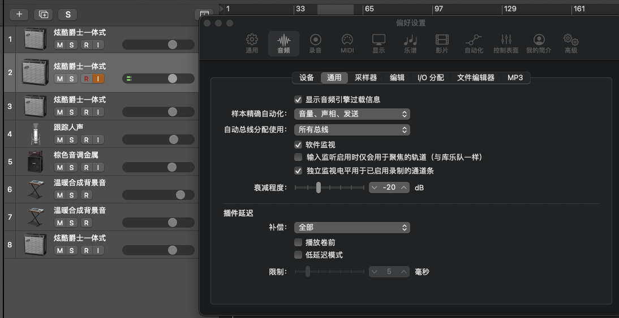Select the 音频 Audio preferences icon

(283, 43)
